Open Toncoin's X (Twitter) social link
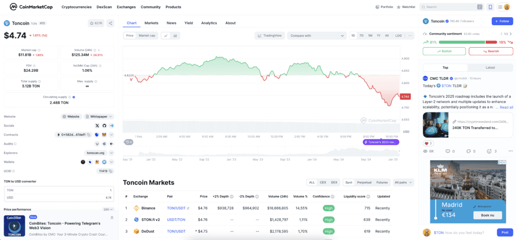 (x=97, y=126)
